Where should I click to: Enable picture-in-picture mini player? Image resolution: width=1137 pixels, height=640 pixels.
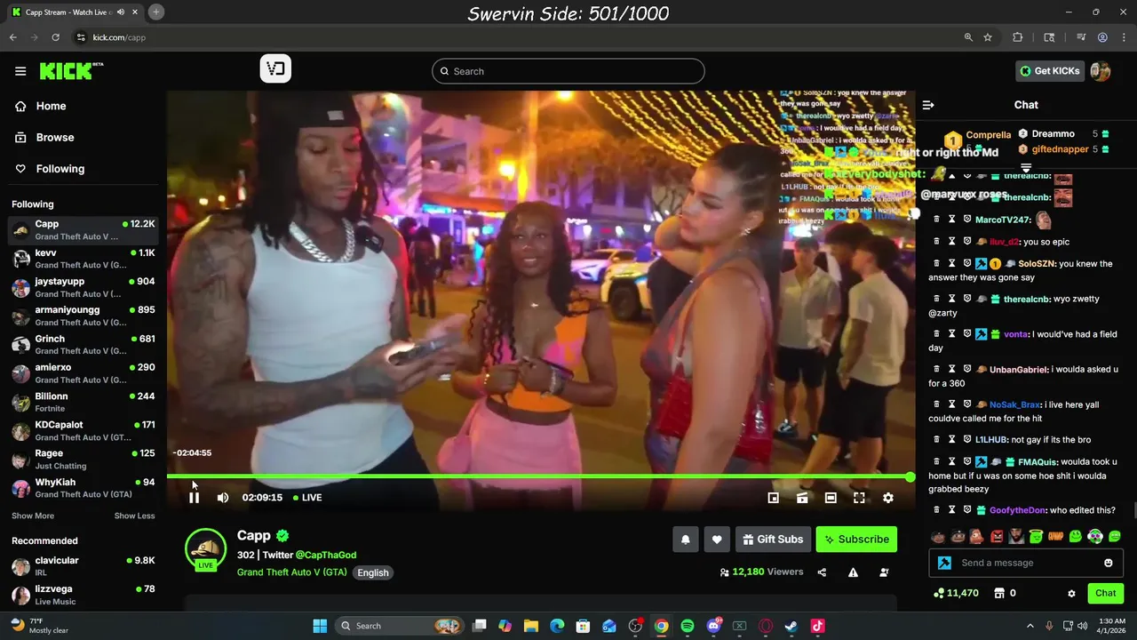coord(774,498)
